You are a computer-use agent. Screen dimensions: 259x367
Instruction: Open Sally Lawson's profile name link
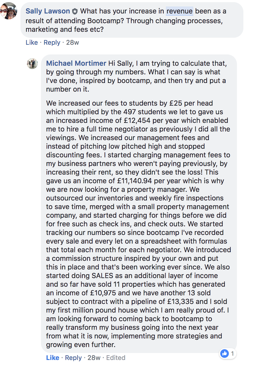point(48,11)
